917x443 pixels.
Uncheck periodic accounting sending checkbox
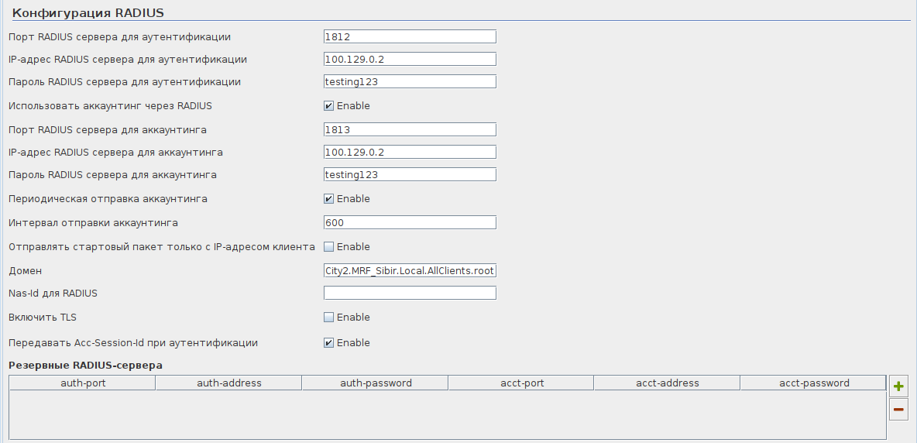(329, 199)
